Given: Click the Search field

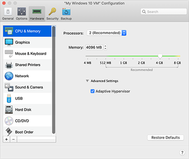Looking at the screenshot, I should pos(164,12).
